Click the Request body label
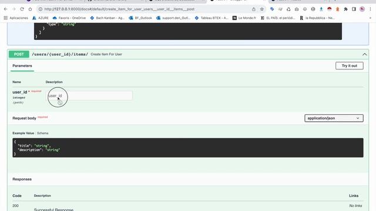This screenshot has height=211, width=376. pyautogui.click(x=24, y=118)
